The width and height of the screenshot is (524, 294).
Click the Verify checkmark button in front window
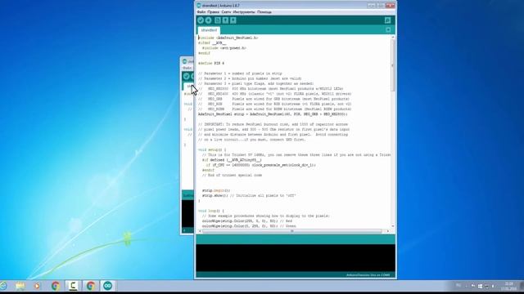point(201,20)
